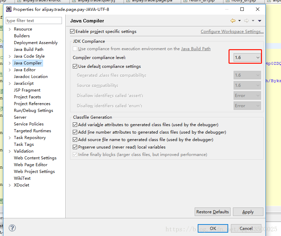281x236 pixels.
Task: Click the back navigation arrow icon
Action: coord(233,21)
